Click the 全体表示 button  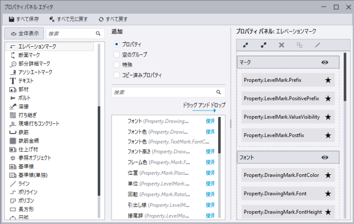25,33
